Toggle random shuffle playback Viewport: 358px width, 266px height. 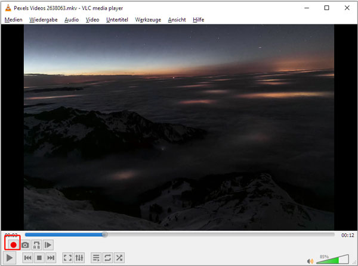point(119,258)
